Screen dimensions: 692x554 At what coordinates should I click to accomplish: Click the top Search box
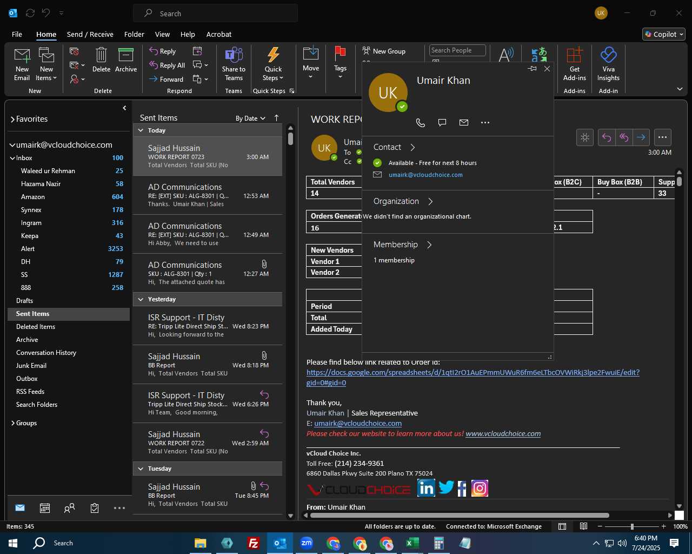[x=216, y=14]
